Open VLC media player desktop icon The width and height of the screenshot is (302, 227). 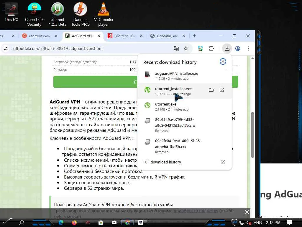(x=104, y=14)
